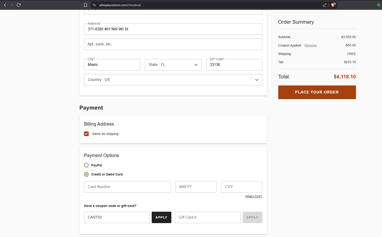The image size is (382, 237).
Task: Open the State dropdown showing FL
Action: (x=173, y=65)
